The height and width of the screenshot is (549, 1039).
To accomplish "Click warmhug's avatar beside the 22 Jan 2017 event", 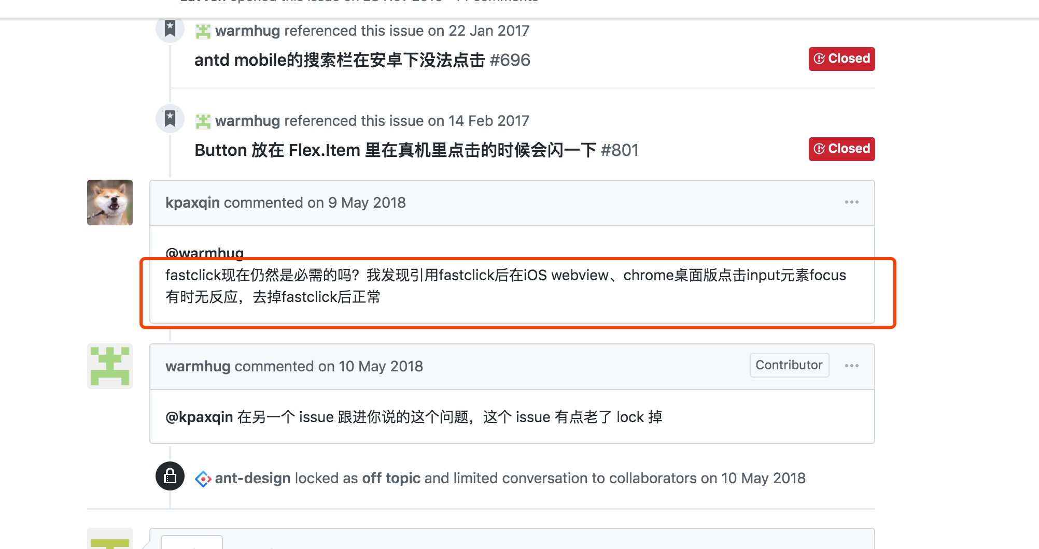I will (203, 31).
